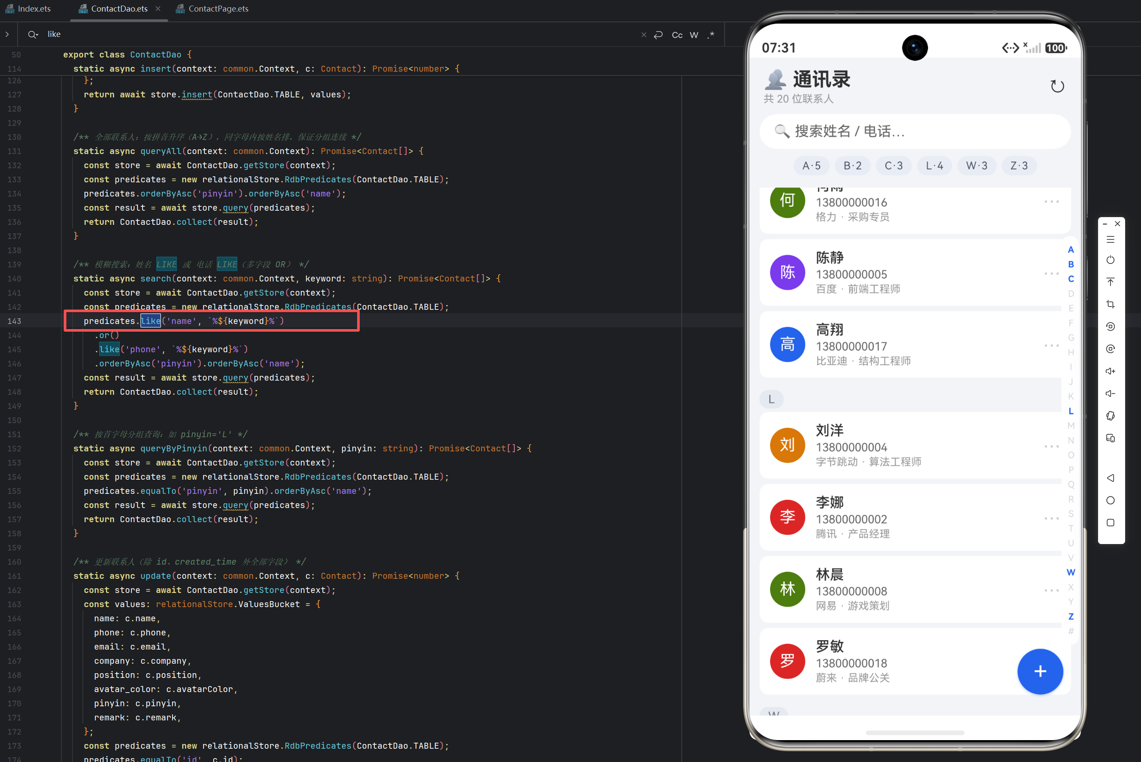Switch to the ContactPage.ets tab
Screen dimensions: 1141x762
point(212,9)
